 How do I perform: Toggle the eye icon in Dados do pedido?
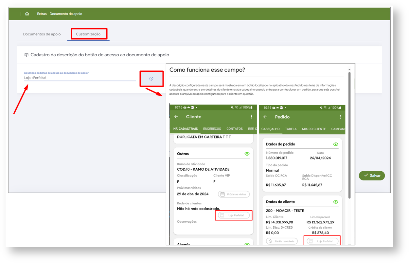click(x=335, y=144)
